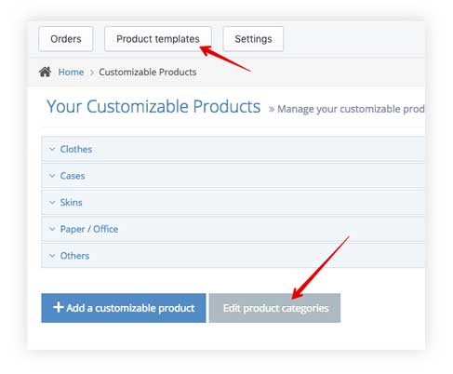Expand the Skins category chevron

tap(52, 203)
